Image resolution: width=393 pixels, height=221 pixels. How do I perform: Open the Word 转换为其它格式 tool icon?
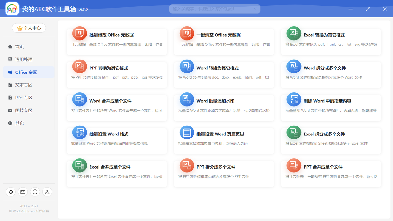tap(186, 66)
